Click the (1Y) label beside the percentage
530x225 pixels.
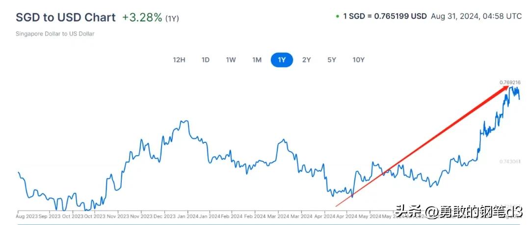172,19
